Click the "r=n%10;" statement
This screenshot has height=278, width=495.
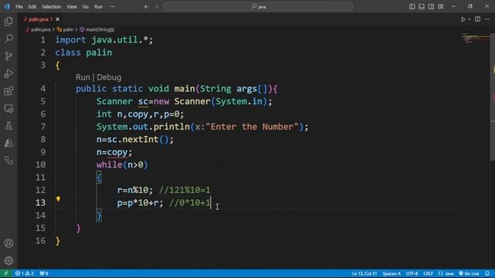click(135, 190)
